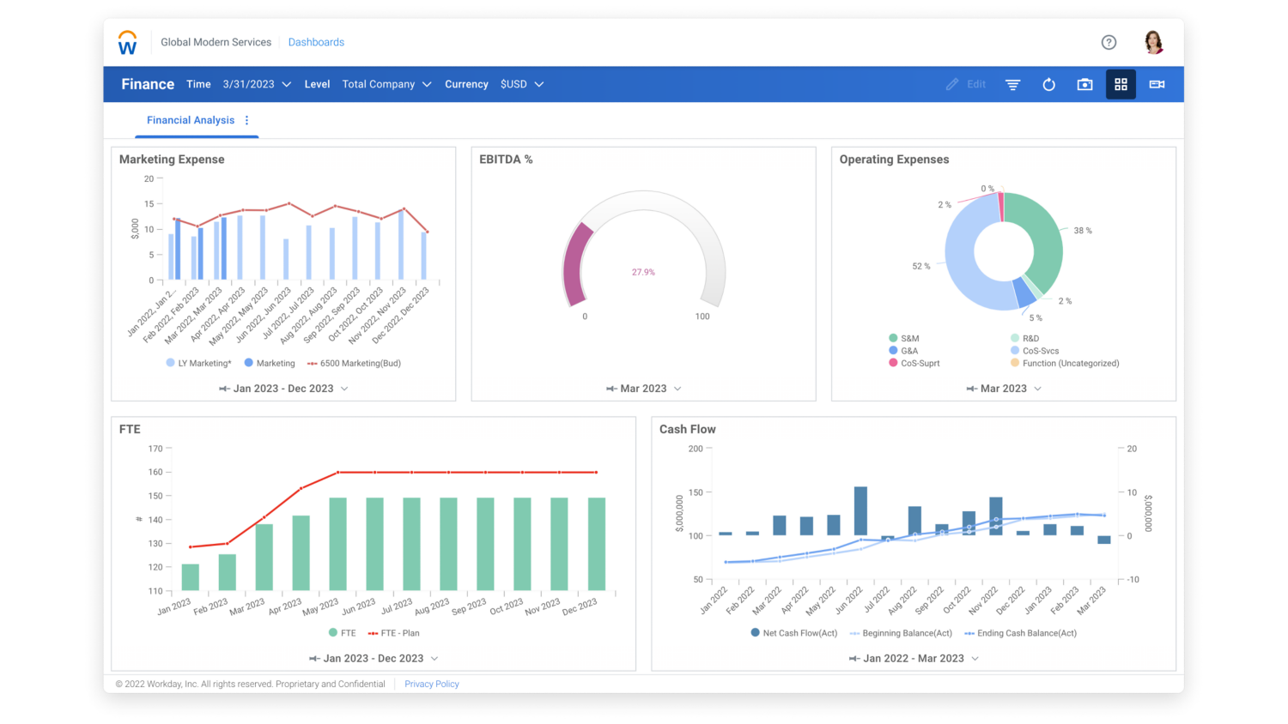Click the EBITDA gauge 27.9% value

coord(643,272)
